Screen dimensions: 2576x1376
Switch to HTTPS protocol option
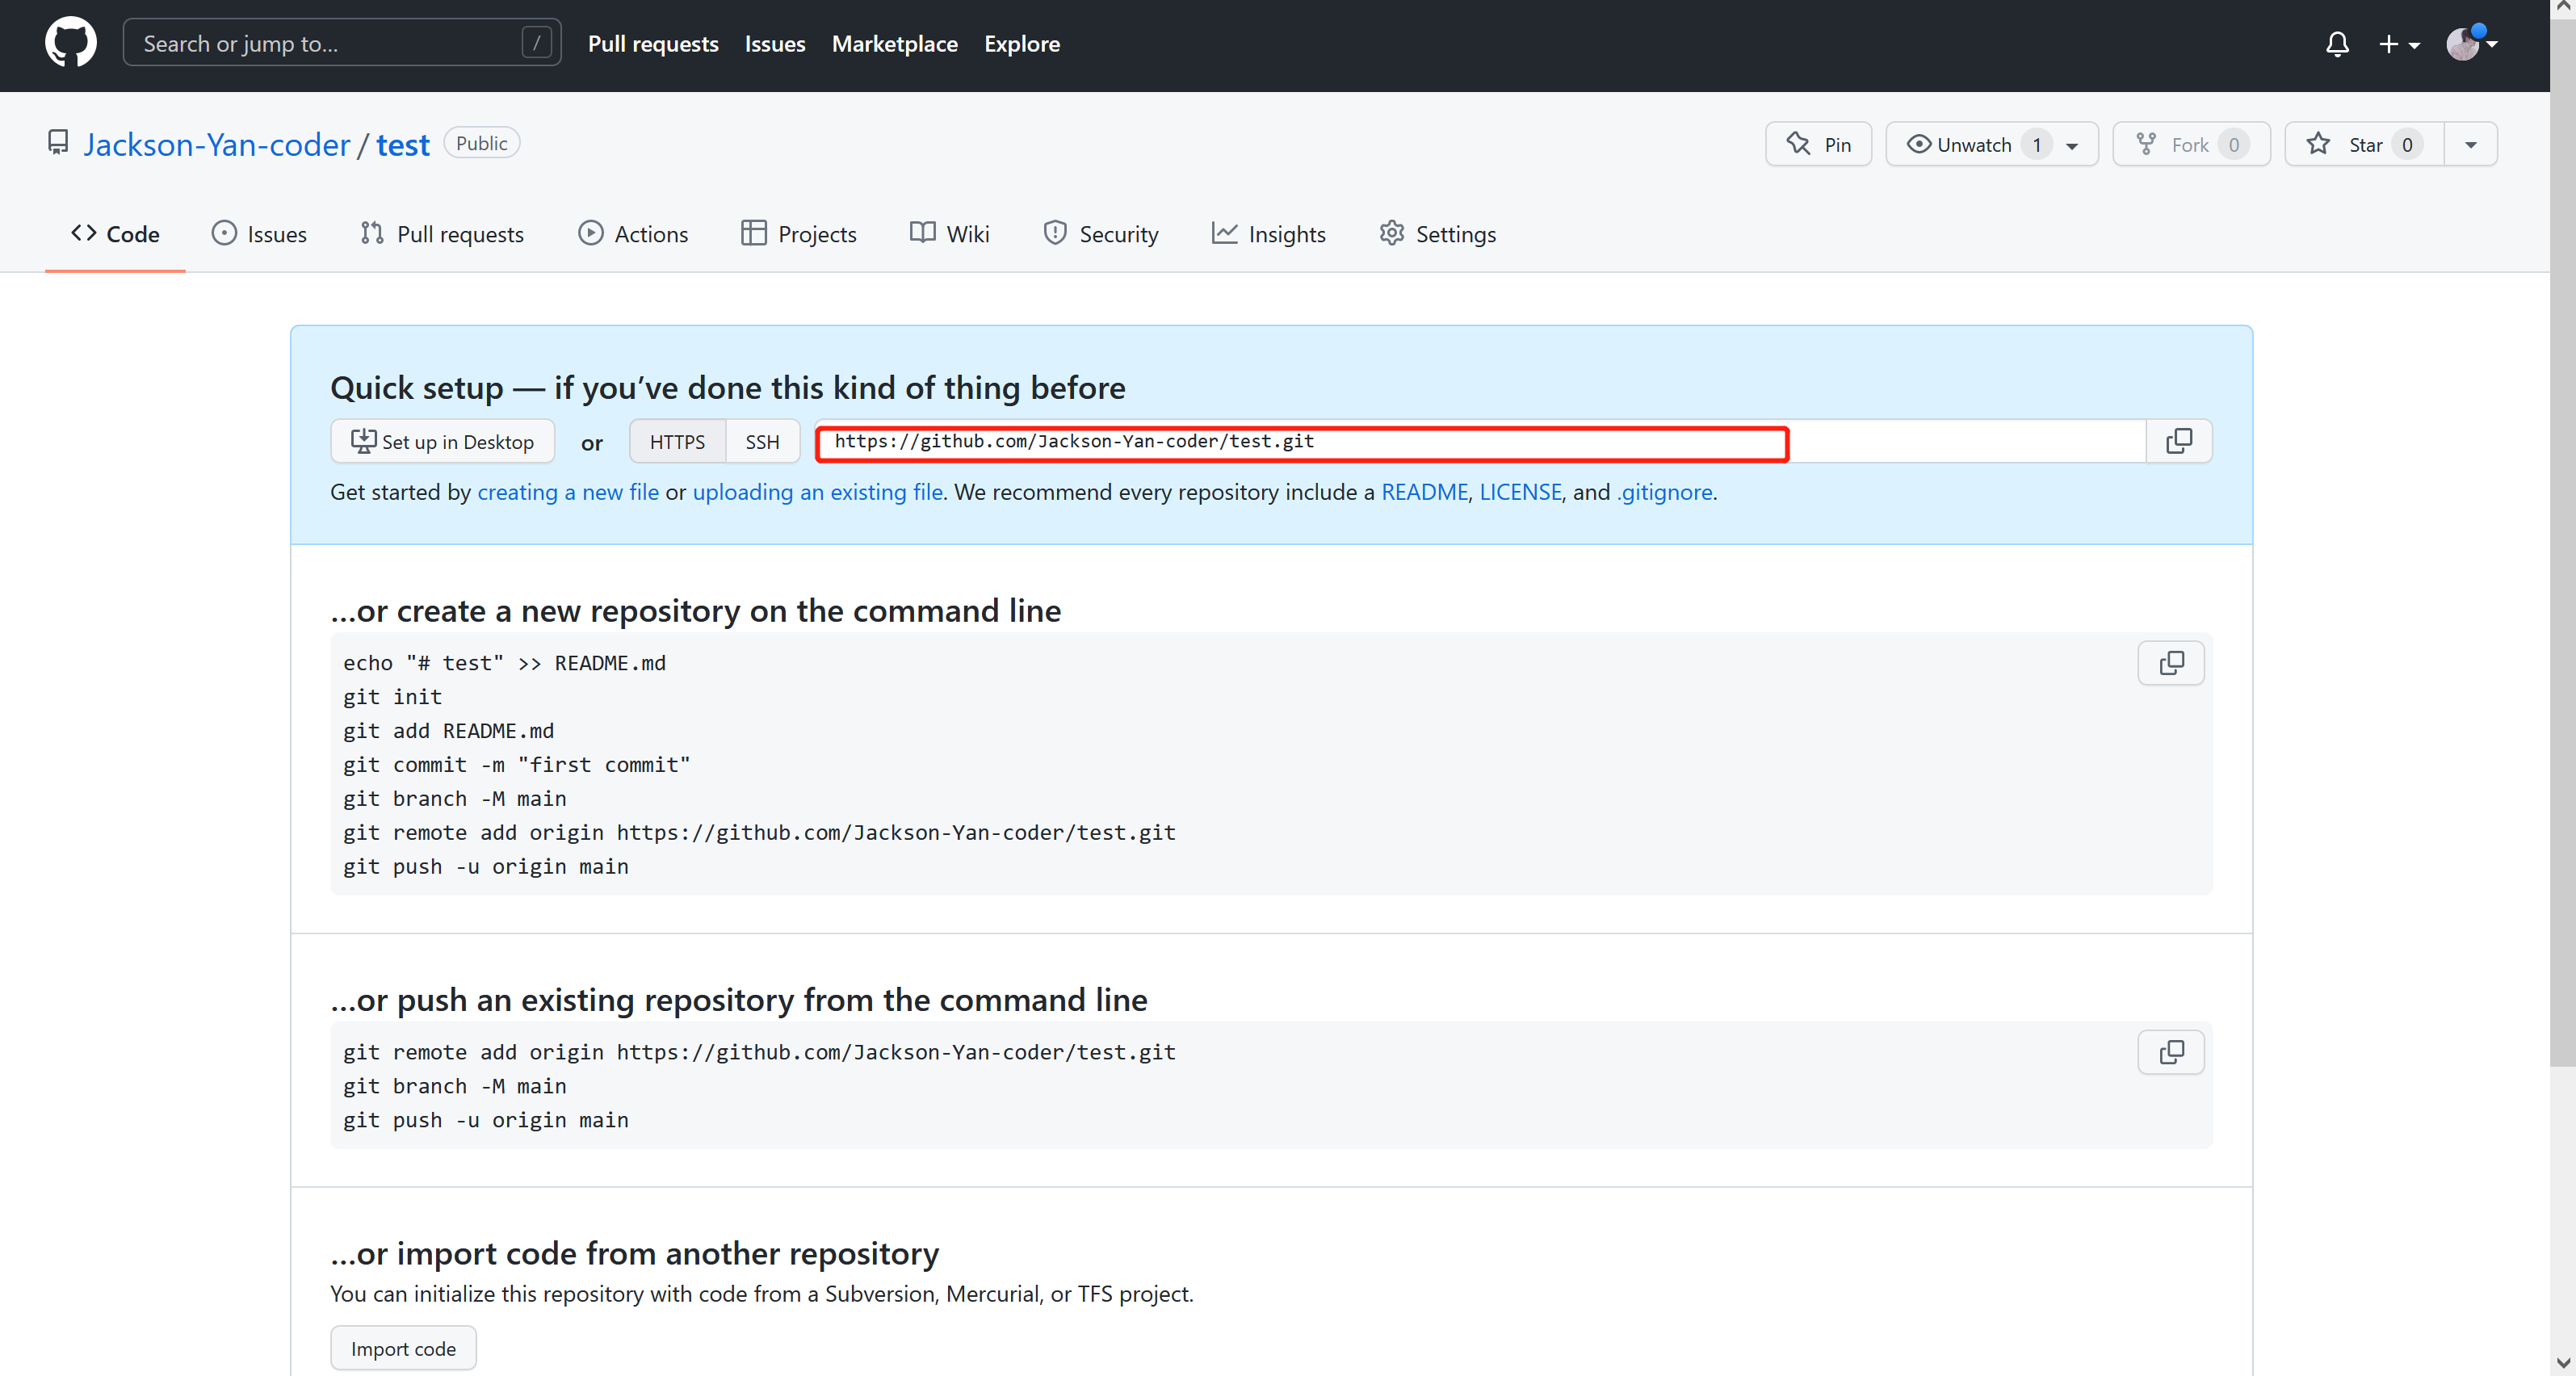pyautogui.click(x=677, y=441)
